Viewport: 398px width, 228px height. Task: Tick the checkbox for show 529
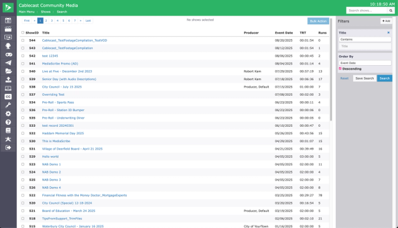coord(23,157)
